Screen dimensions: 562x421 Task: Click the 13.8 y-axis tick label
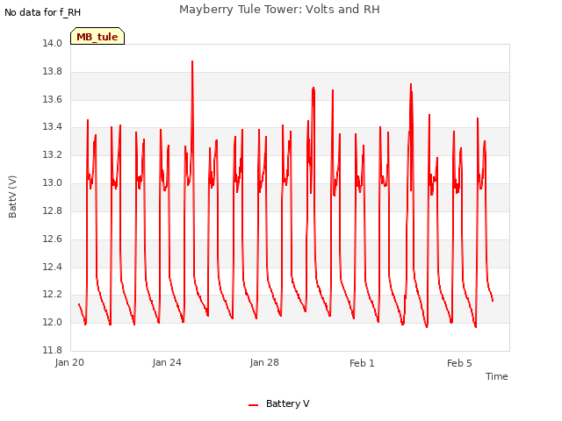pos(53,71)
